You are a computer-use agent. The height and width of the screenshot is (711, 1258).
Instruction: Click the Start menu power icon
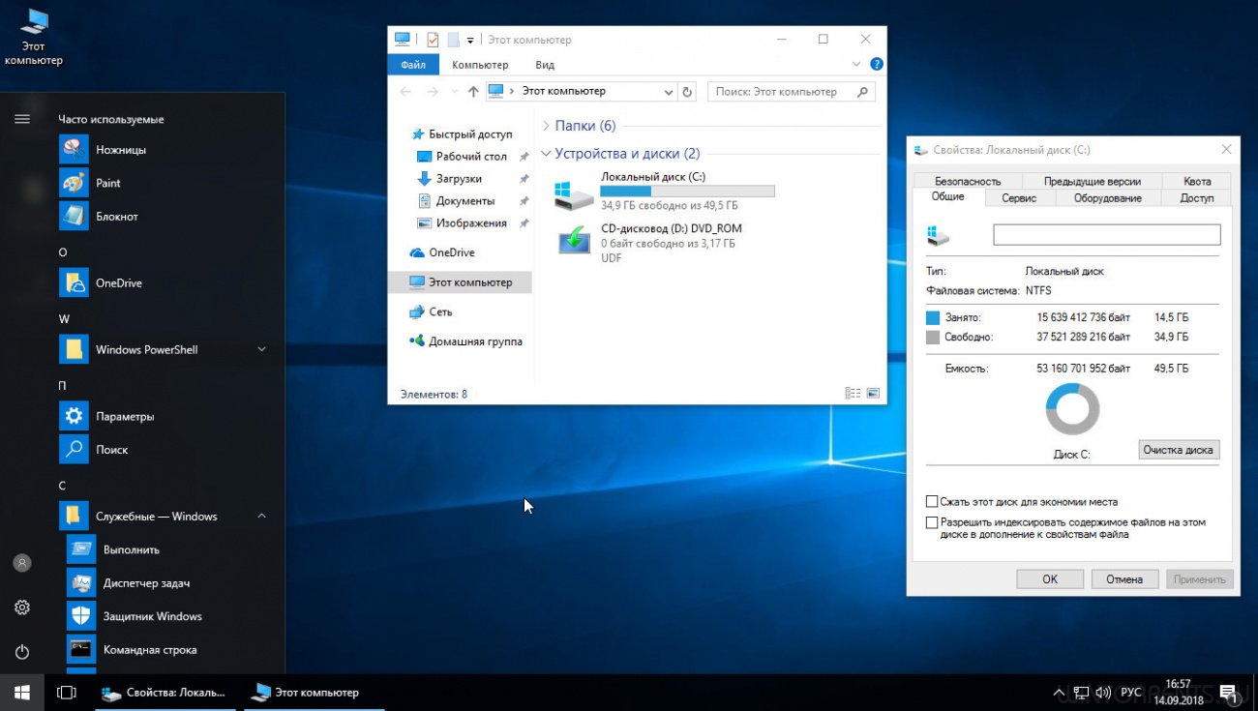coord(22,652)
